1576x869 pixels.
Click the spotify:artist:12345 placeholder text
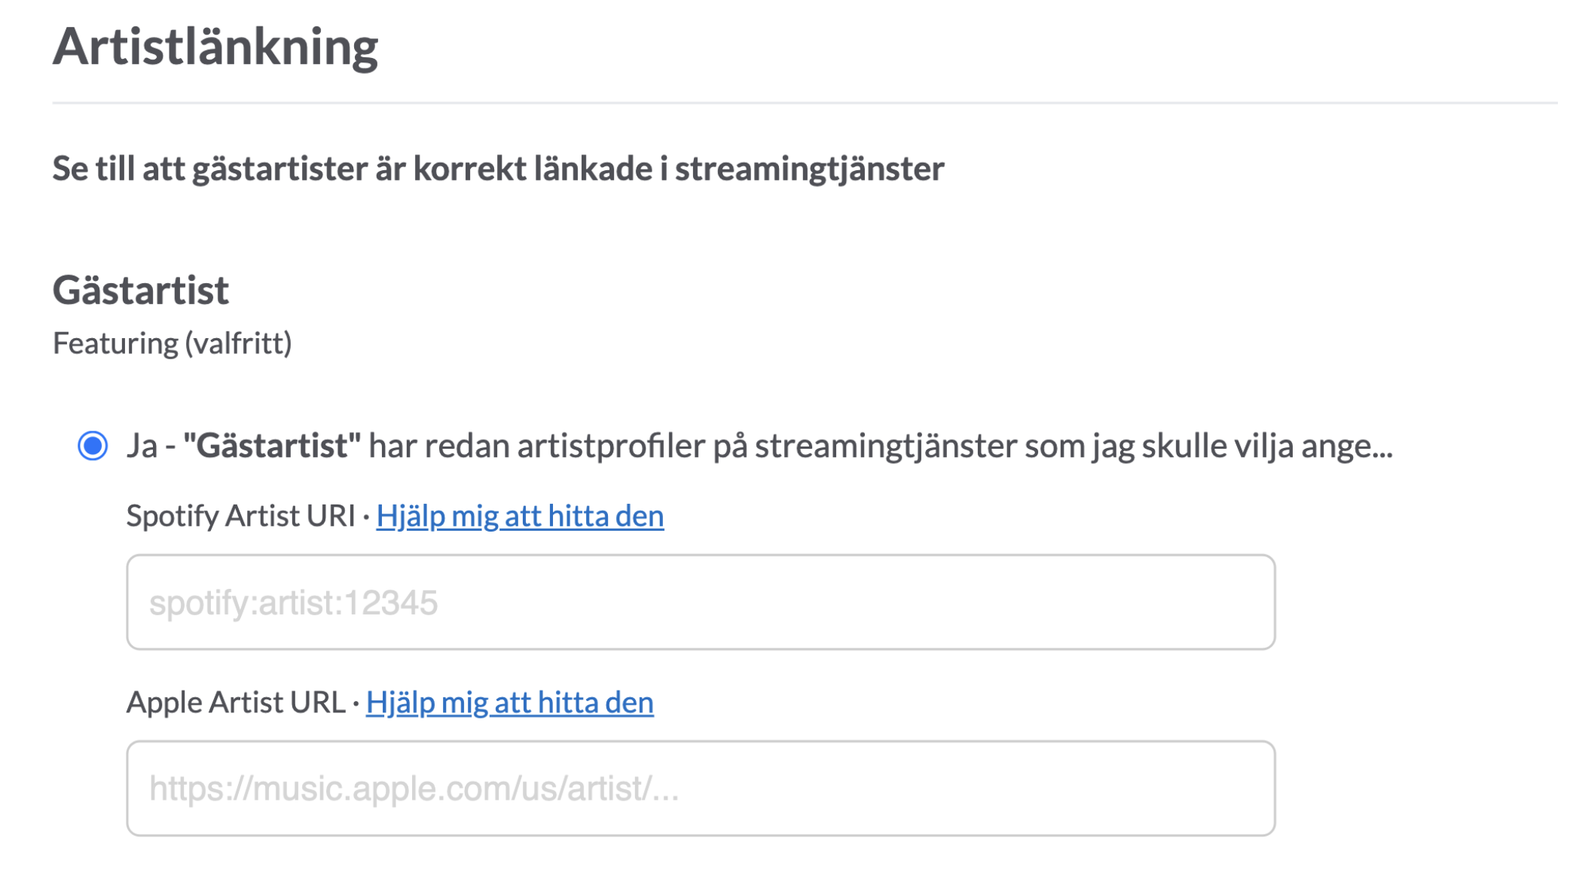[x=293, y=603]
